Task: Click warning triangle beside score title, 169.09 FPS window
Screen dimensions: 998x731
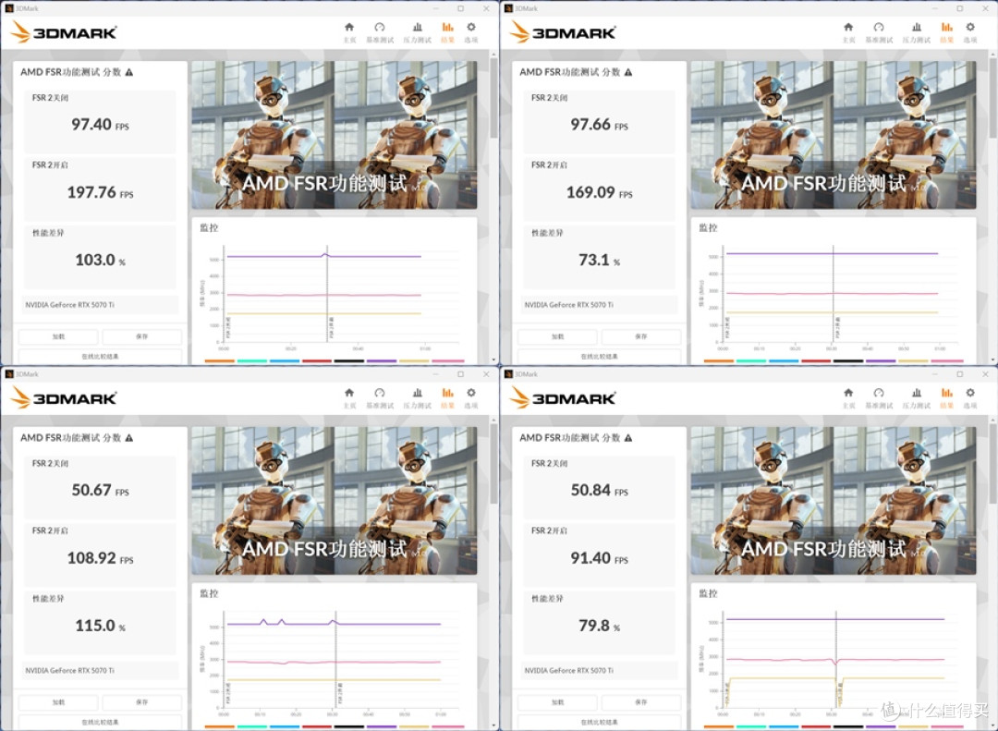Action: coord(628,72)
